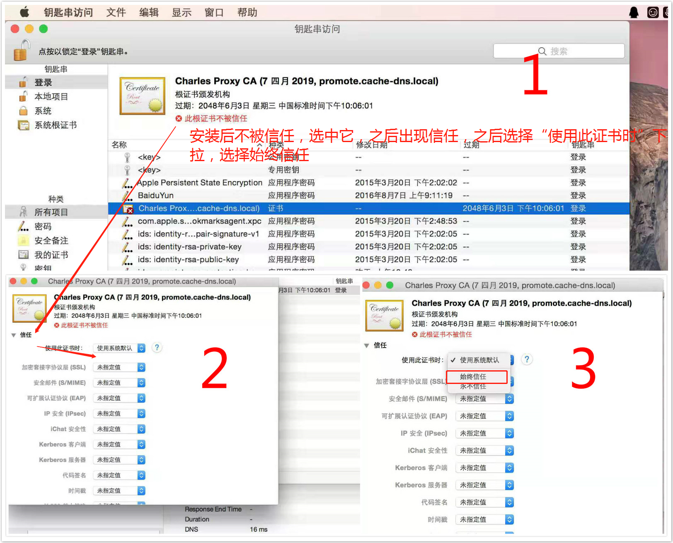
Task: Open Kerberos 客户端 dropdown in window 2
Action: point(119,444)
